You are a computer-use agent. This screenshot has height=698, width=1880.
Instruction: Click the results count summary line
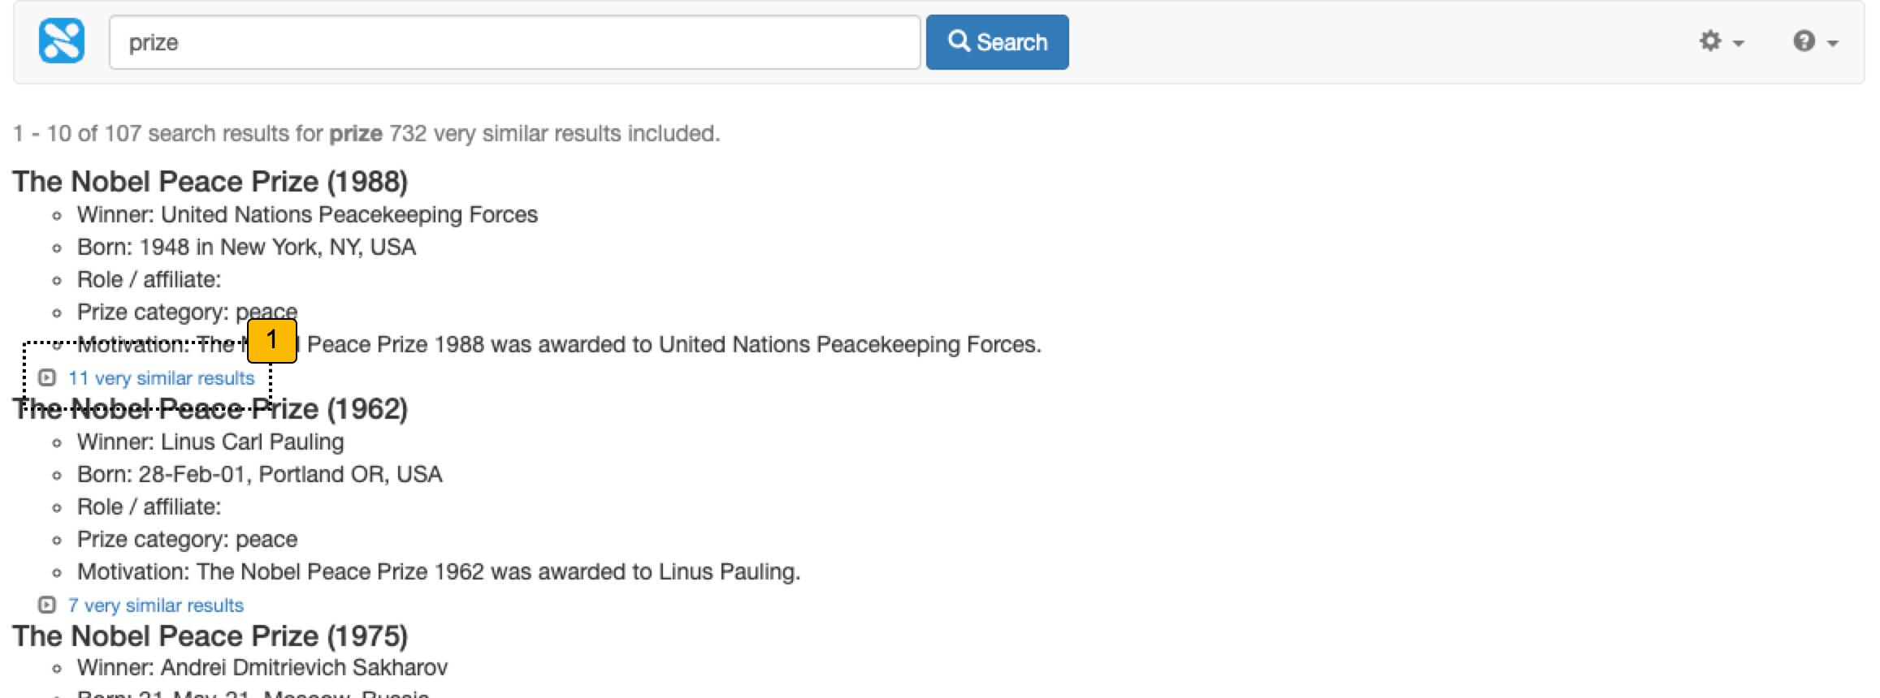[x=366, y=133]
